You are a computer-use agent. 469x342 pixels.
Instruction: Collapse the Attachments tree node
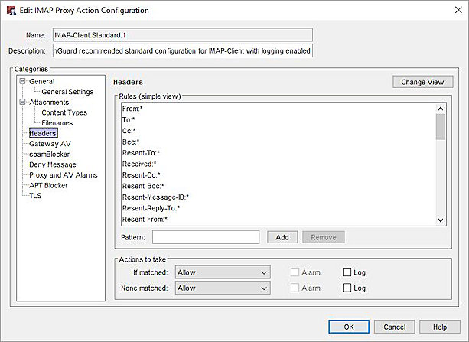[23, 102]
